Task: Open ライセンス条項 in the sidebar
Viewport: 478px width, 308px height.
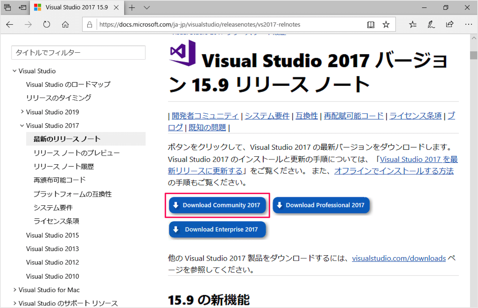Action: point(56,221)
